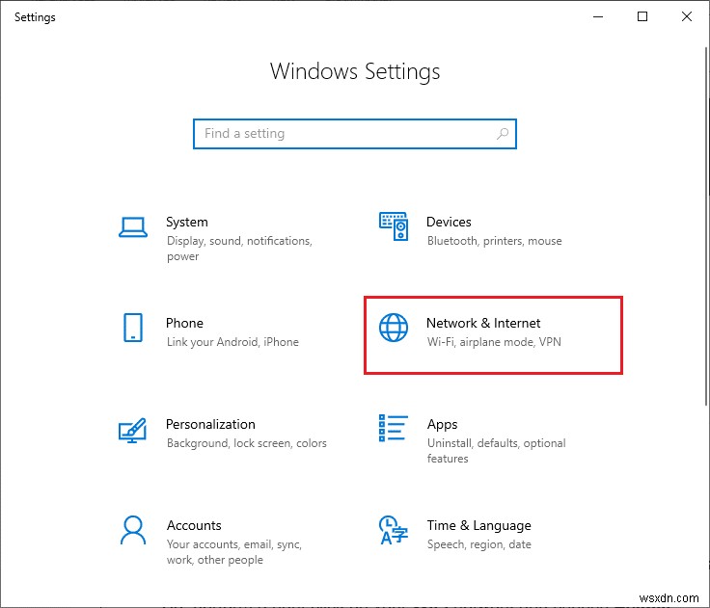This screenshot has height=608, width=710.
Task: Click 'Link your Android, iPhone' text
Action: [232, 342]
